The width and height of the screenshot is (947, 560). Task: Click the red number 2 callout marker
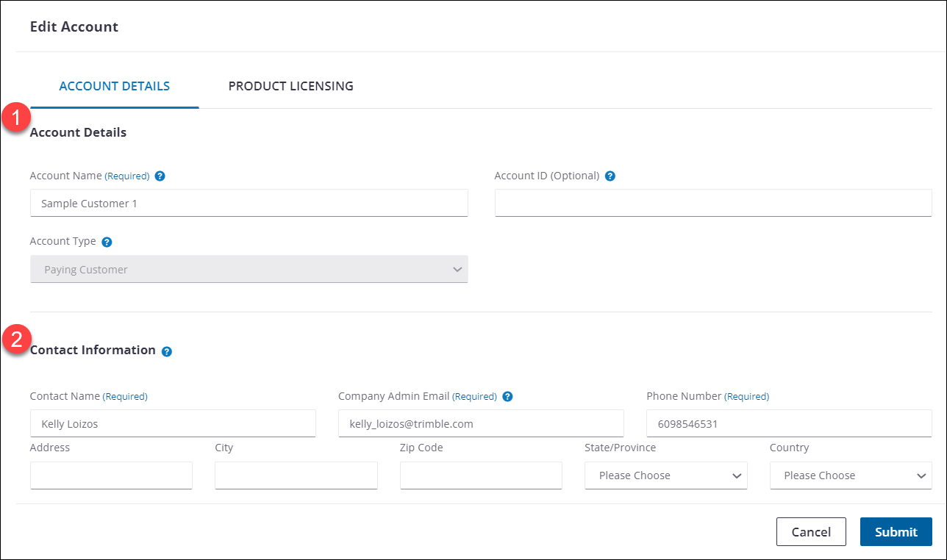tap(16, 340)
